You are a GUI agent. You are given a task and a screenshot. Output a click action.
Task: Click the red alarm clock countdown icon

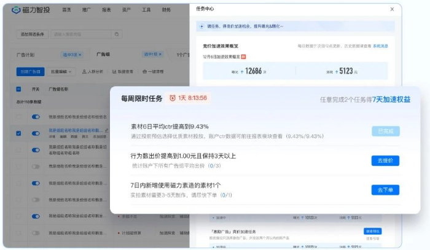[173, 98]
